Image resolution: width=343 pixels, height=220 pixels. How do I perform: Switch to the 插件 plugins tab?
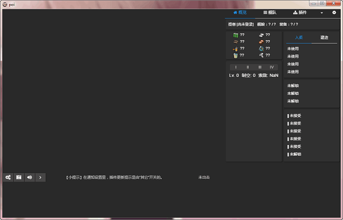click(300, 13)
